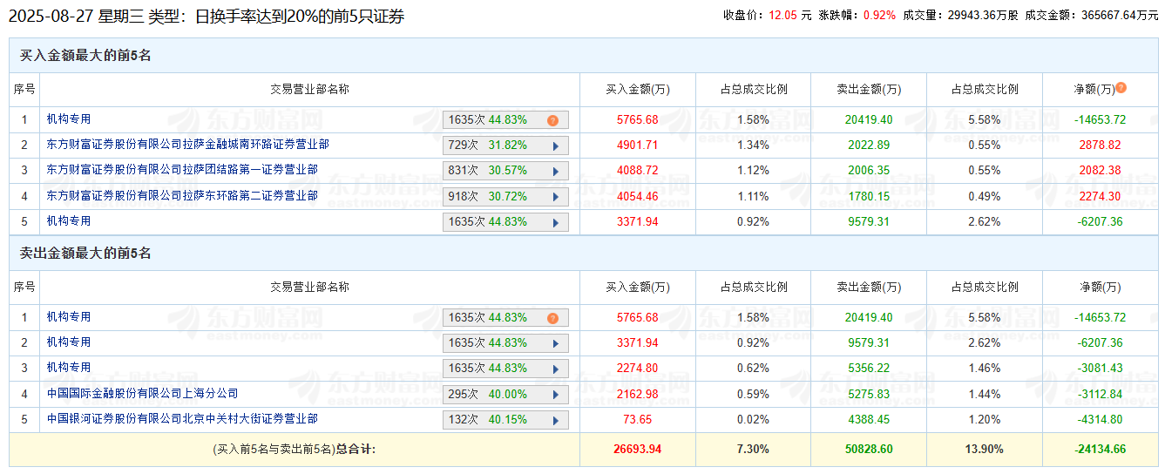Image resolution: width=1165 pixels, height=474 pixels.
Task: Click the blue arrow next to 729次 31.82%
Action: (x=554, y=146)
